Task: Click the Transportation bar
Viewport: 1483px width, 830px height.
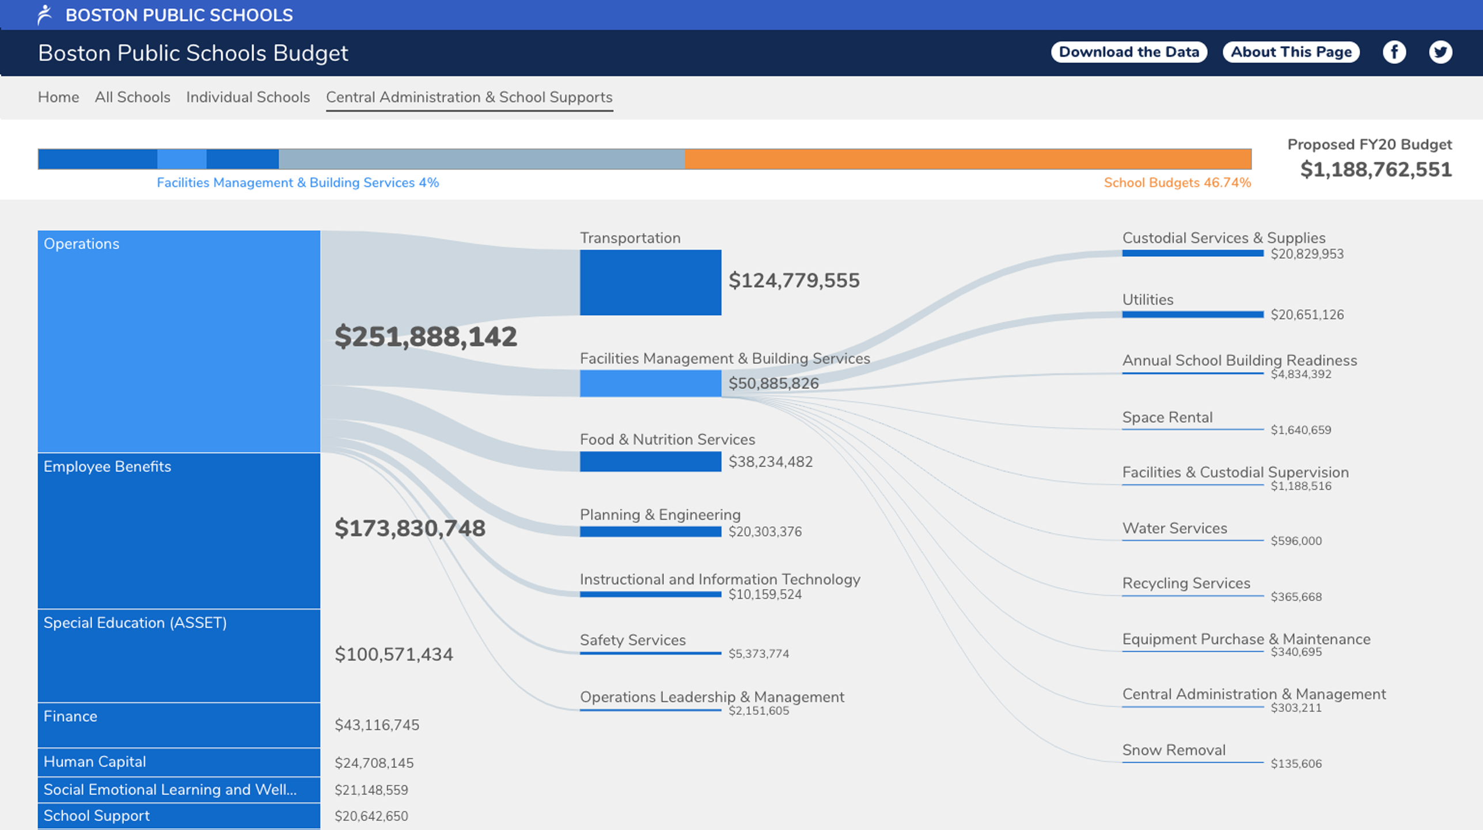Action: click(x=650, y=282)
